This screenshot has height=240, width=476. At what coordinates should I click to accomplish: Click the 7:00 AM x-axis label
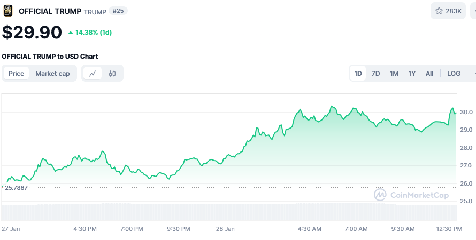[356, 229]
